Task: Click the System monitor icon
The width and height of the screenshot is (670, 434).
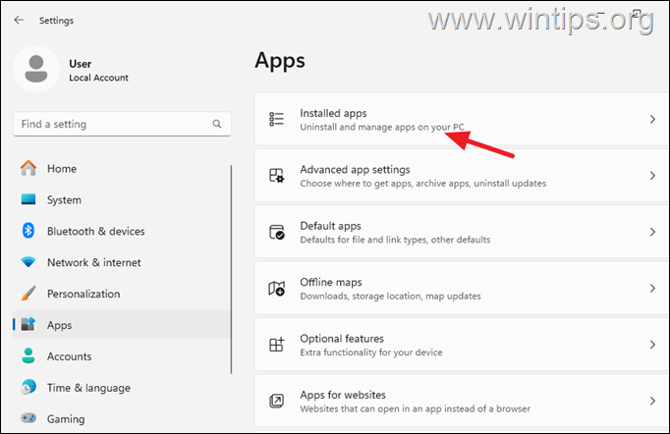Action: pos(28,199)
